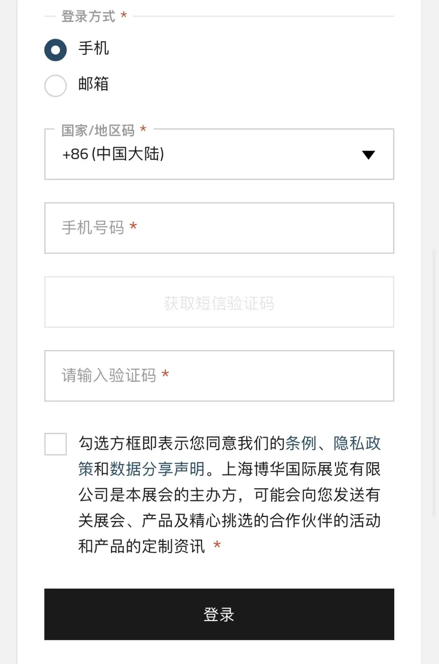Open the 隐私政策 privacy policy link
This screenshot has height=664, width=439.
point(357,443)
